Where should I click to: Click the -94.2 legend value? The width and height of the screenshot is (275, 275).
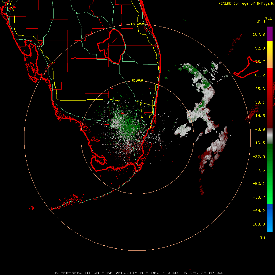coord(259,211)
